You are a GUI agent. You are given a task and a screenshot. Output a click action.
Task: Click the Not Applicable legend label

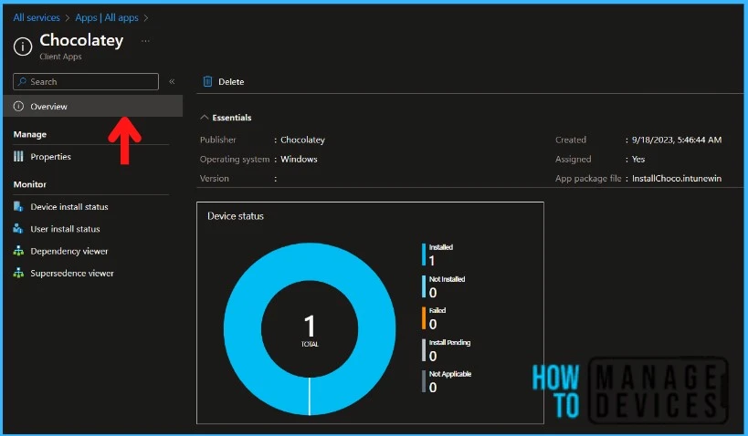point(450,374)
